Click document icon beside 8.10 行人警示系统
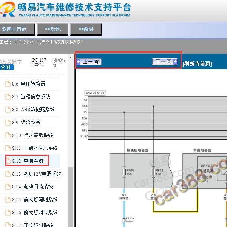 click(8, 135)
